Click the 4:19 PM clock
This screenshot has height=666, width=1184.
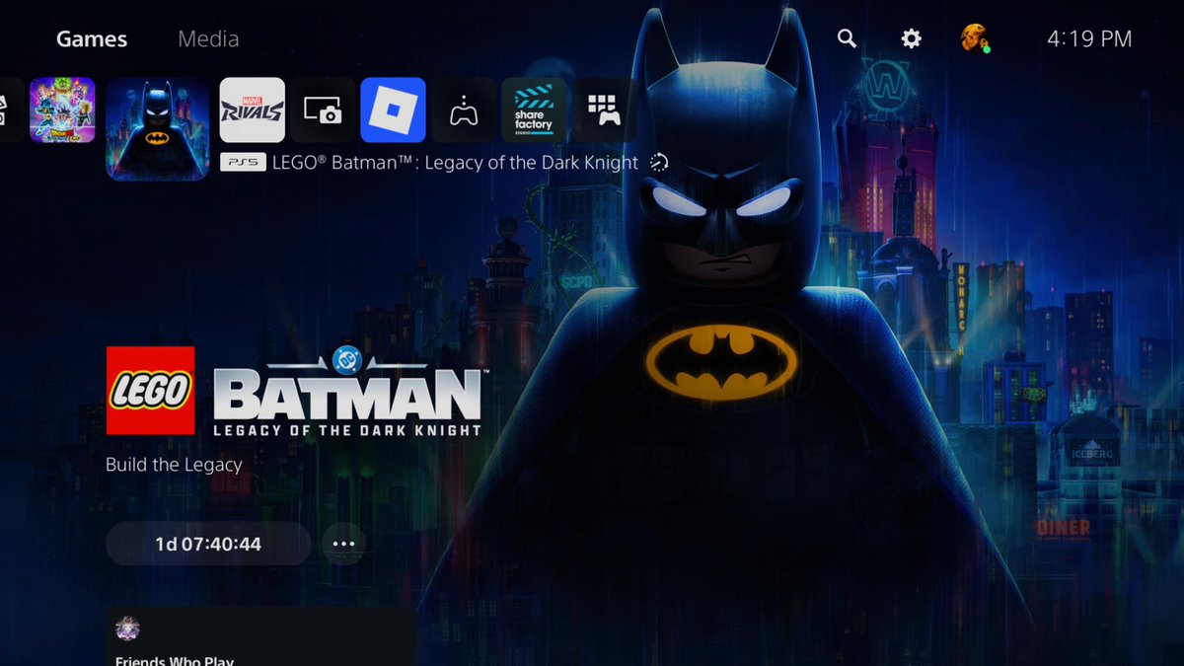tap(1089, 39)
